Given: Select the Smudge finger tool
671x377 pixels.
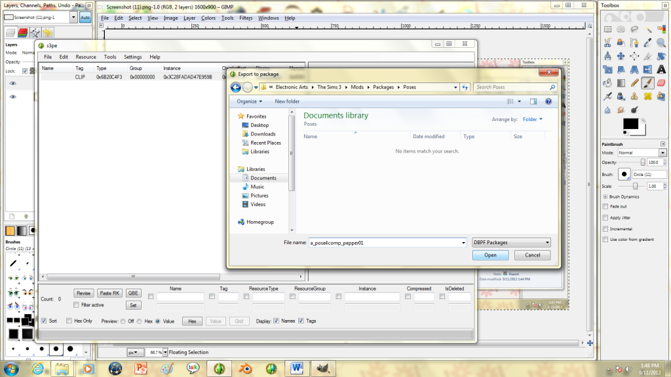Looking at the screenshot, I should pos(621,110).
